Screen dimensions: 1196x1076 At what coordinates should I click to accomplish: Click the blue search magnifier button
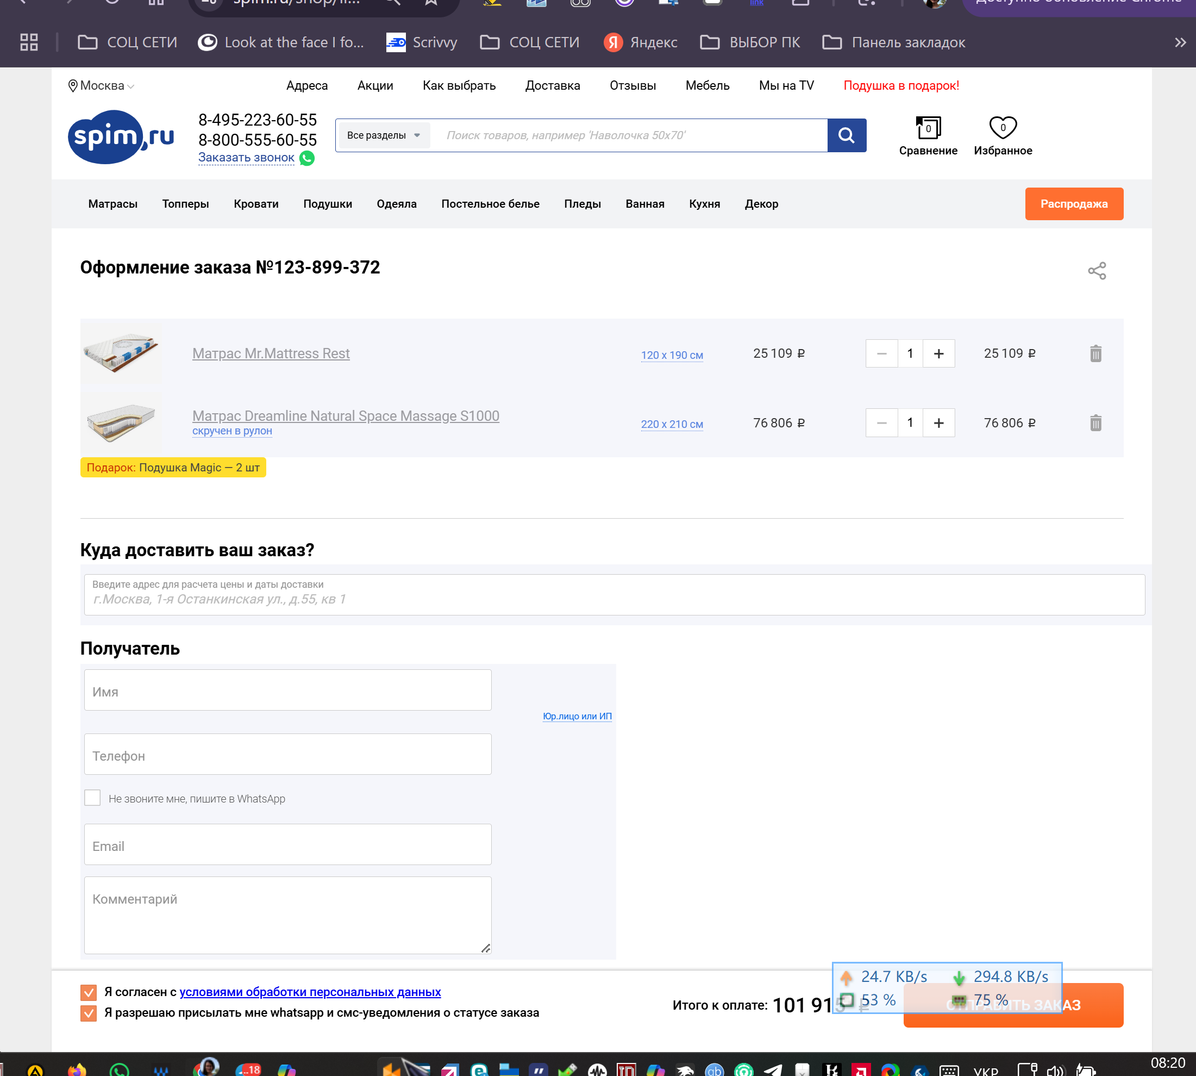846,135
